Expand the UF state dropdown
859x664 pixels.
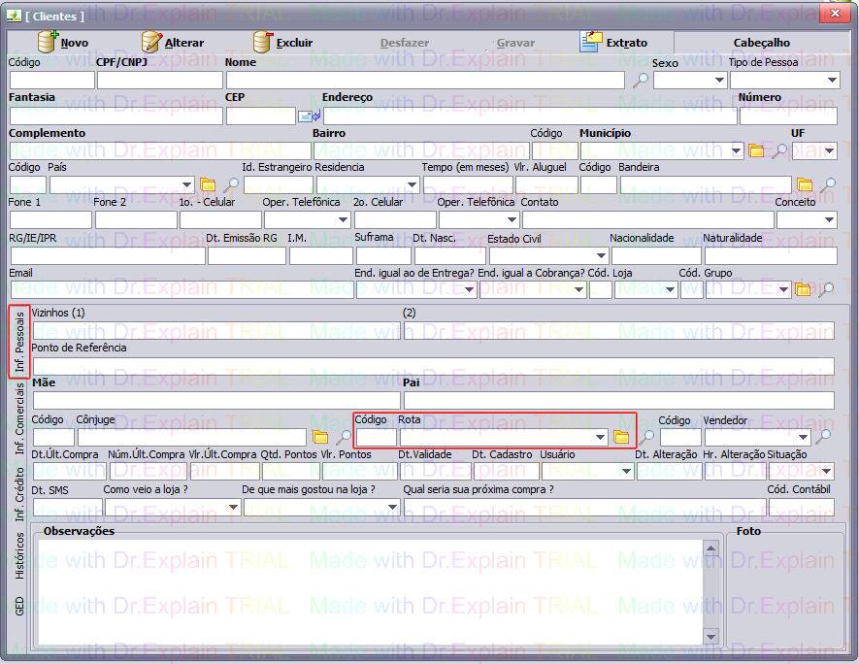pyautogui.click(x=828, y=150)
